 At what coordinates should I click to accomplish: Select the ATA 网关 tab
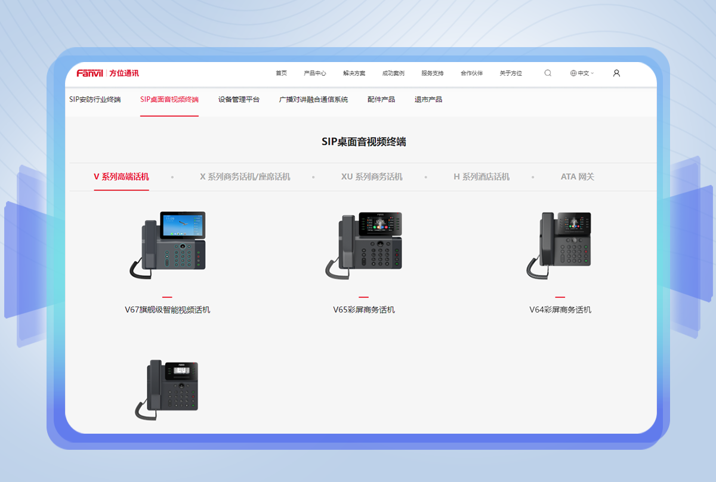(x=576, y=177)
